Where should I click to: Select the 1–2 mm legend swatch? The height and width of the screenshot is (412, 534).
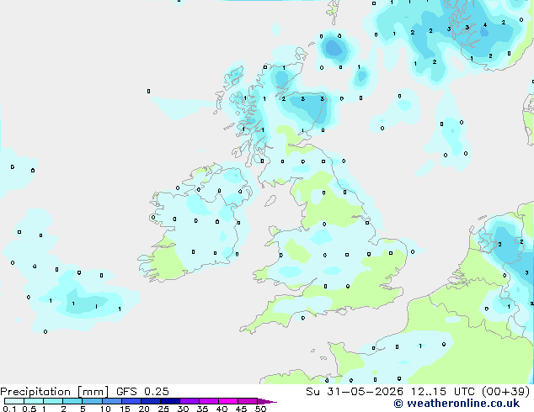point(53,401)
